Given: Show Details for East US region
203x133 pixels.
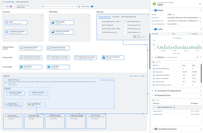Looking at the screenshot, I should pos(134,76).
